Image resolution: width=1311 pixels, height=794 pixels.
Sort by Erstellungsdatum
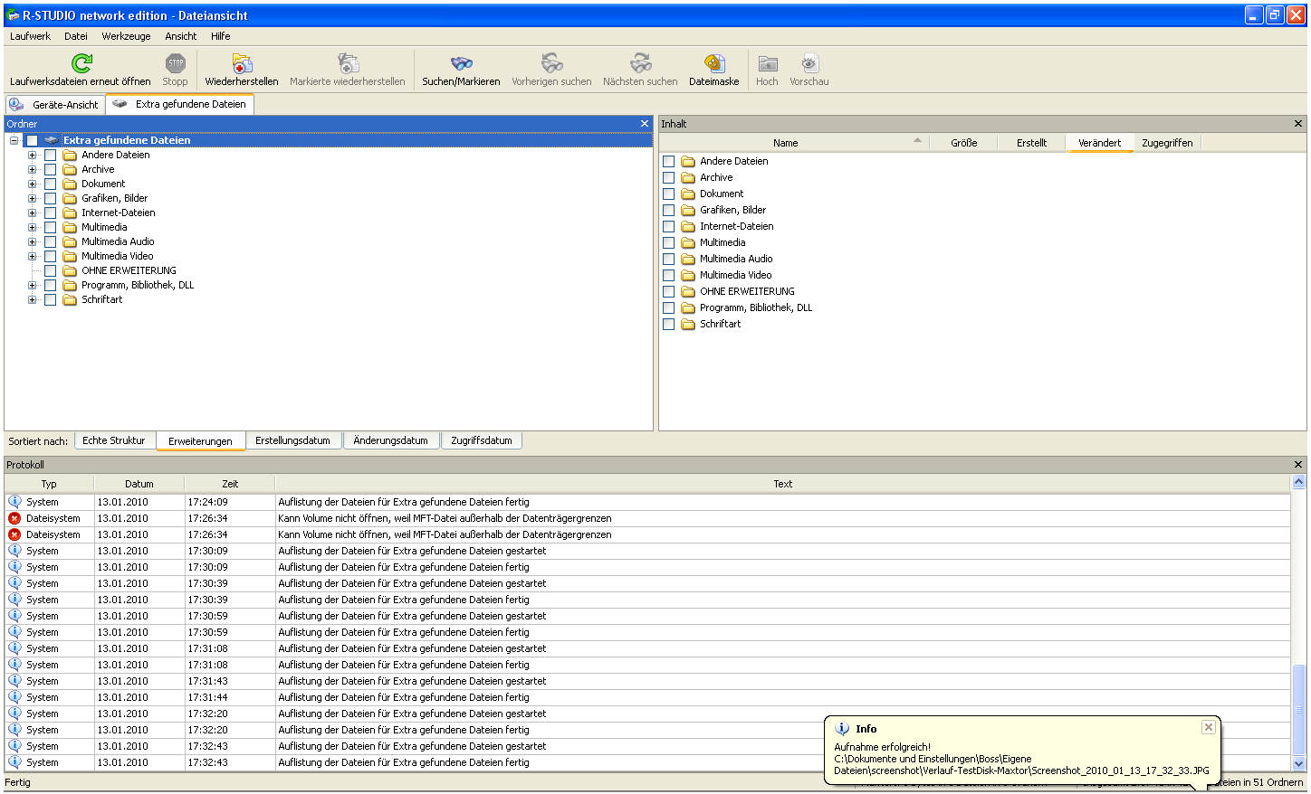[x=292, y=440]
